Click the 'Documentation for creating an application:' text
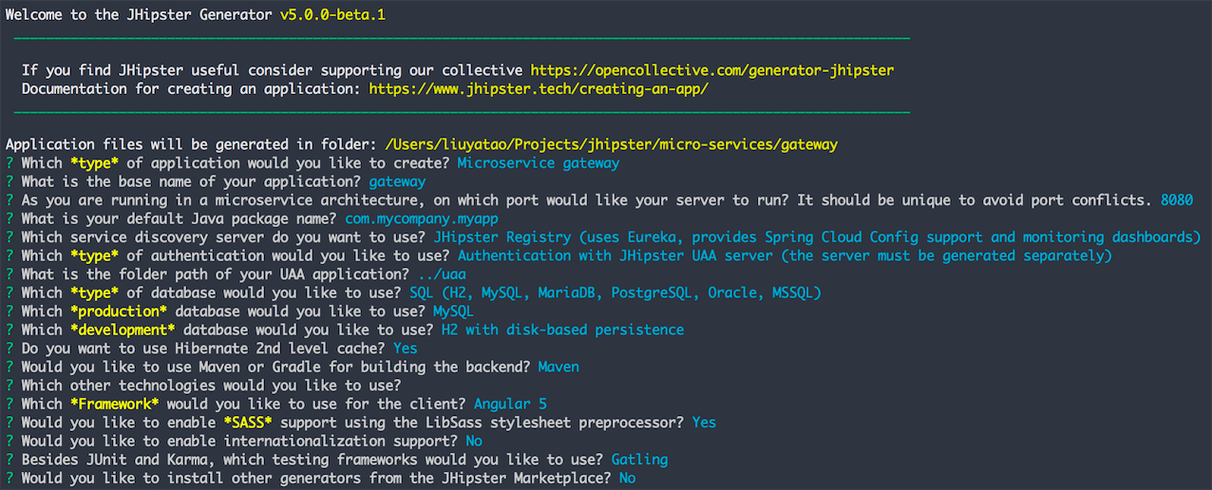Viewport: 1212px width, 490px height. [191, 89]
